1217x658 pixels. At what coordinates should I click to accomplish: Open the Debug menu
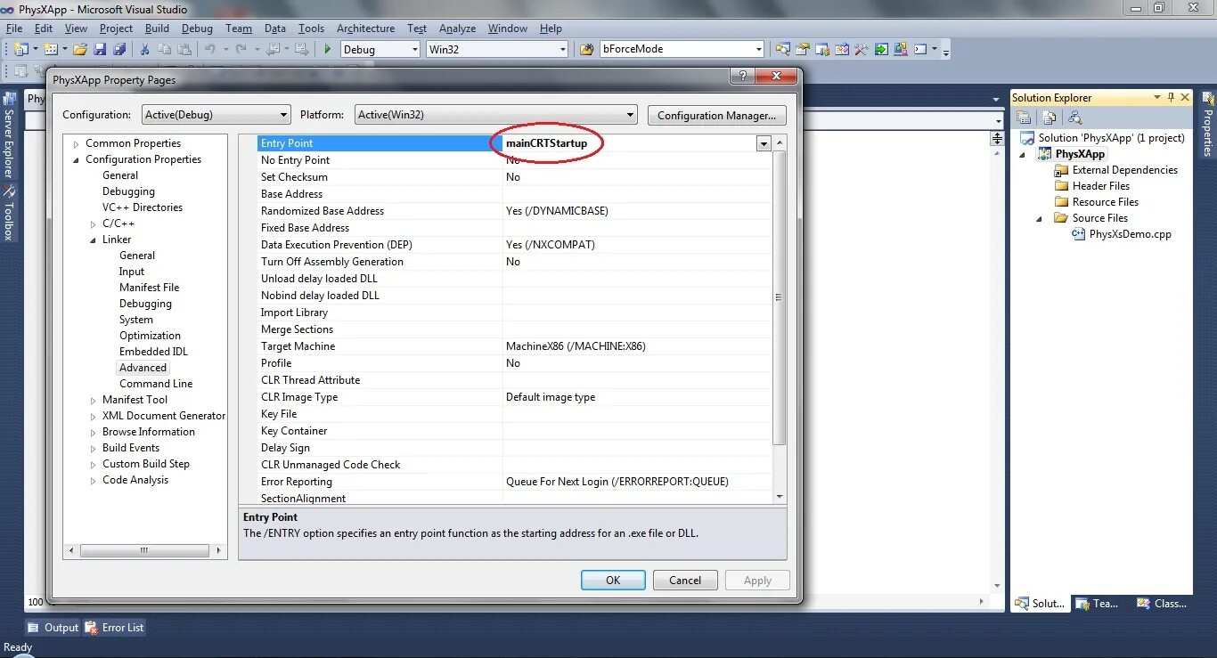[x=198, y=28]
